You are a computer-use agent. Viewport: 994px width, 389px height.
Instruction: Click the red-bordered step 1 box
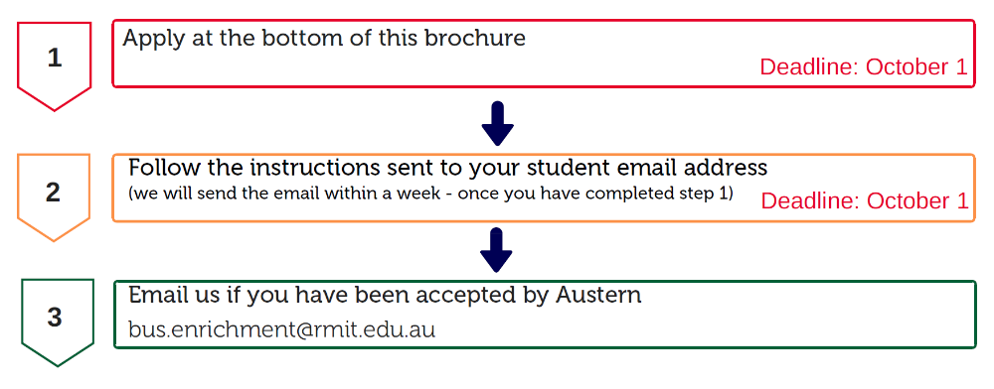(544, 54)
